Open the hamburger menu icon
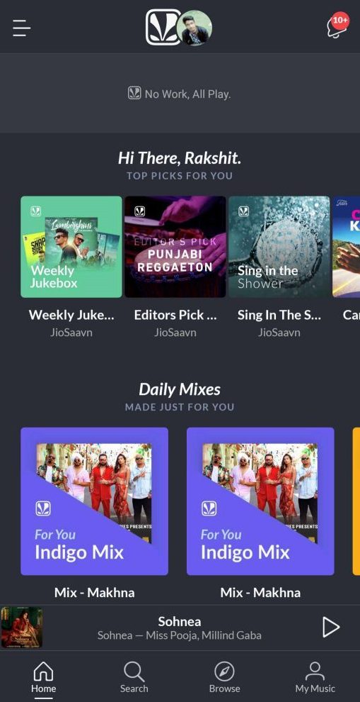Image resolution: width=360 pixels, height=702 pixels. pos(21,28)
